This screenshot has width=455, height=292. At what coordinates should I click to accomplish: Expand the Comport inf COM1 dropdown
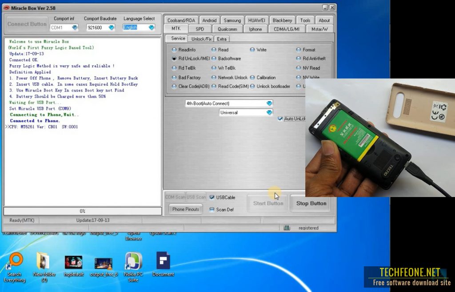coord(75,28)
